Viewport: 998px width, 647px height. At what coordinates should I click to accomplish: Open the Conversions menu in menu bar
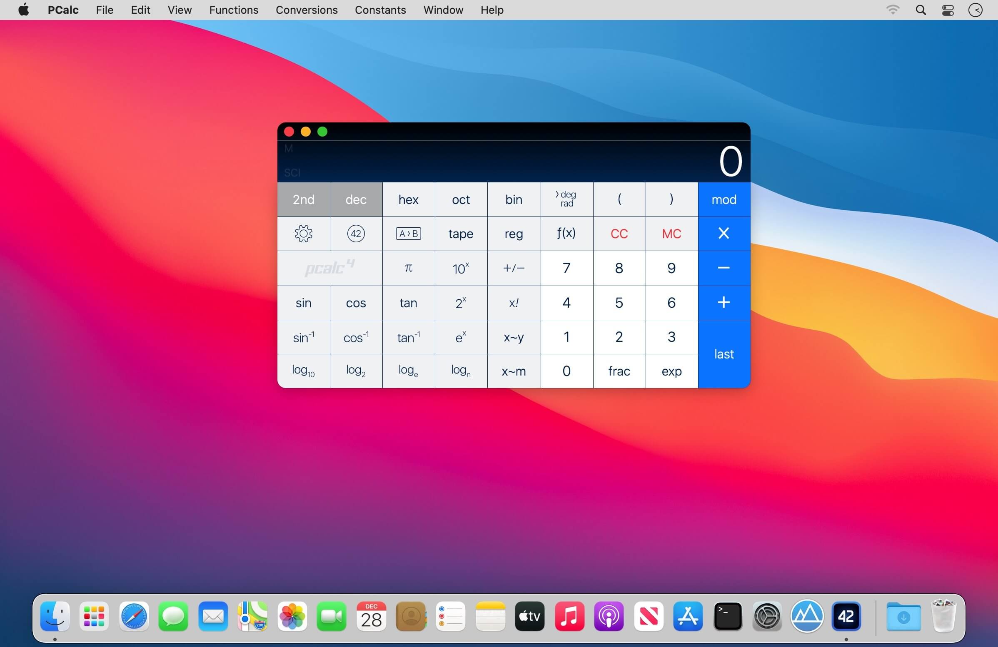point(307,10)
